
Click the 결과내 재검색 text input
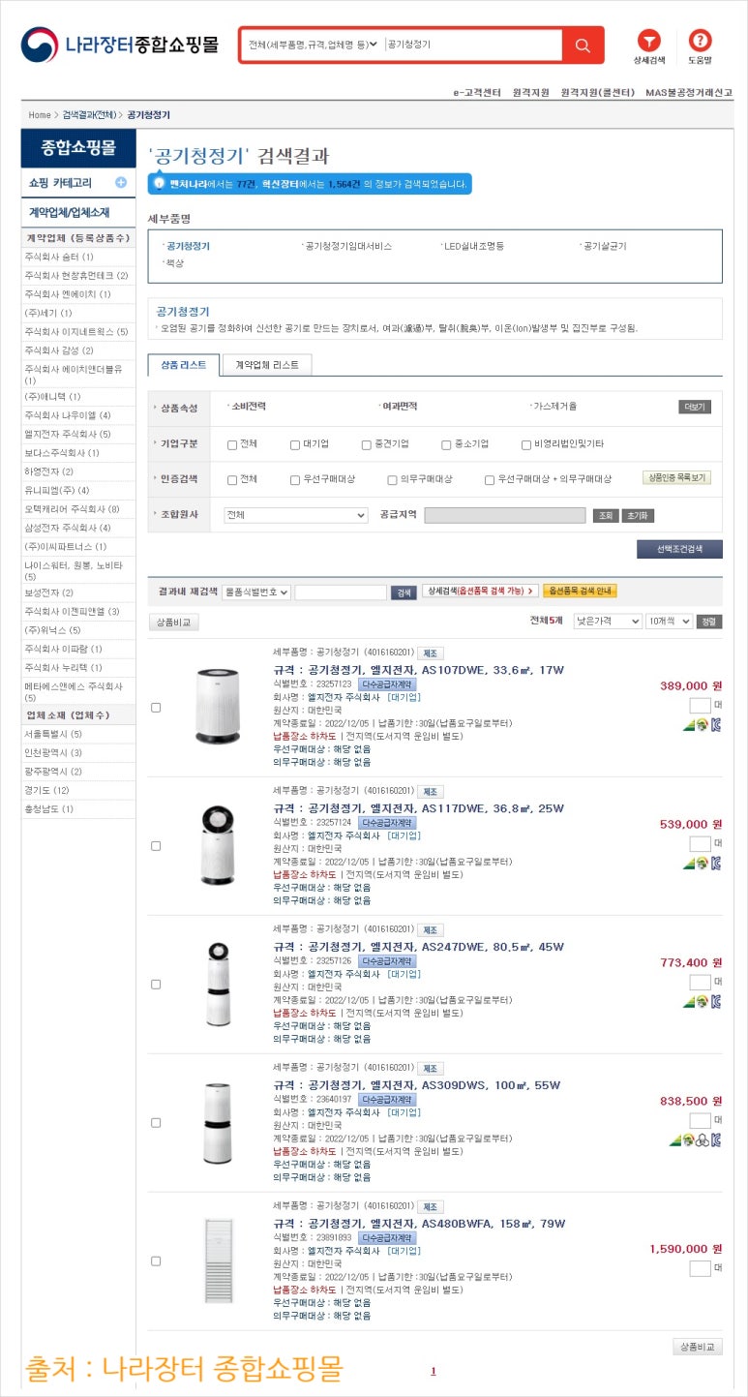click(x=341, y=592)
